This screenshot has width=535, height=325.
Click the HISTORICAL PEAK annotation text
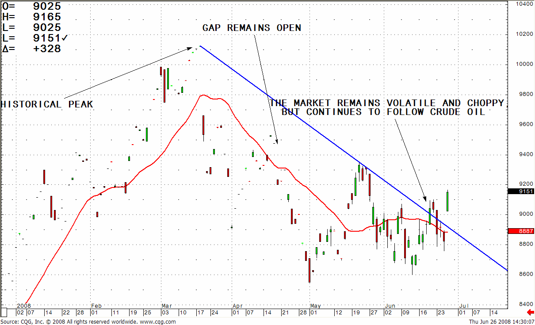47,105
